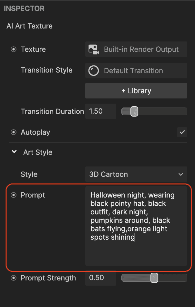Click the Art Style section header
Image resolution: width=195 pixels, height=307 pixels.
[x=38, y=152]
